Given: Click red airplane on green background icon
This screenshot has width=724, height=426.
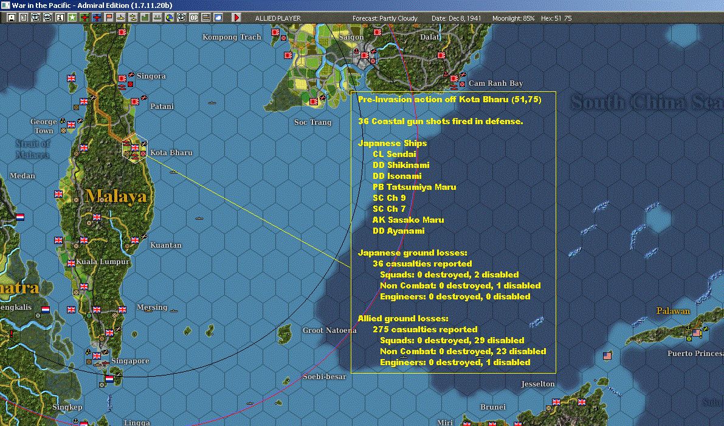Looking at the screenshot, I should 84,18.
